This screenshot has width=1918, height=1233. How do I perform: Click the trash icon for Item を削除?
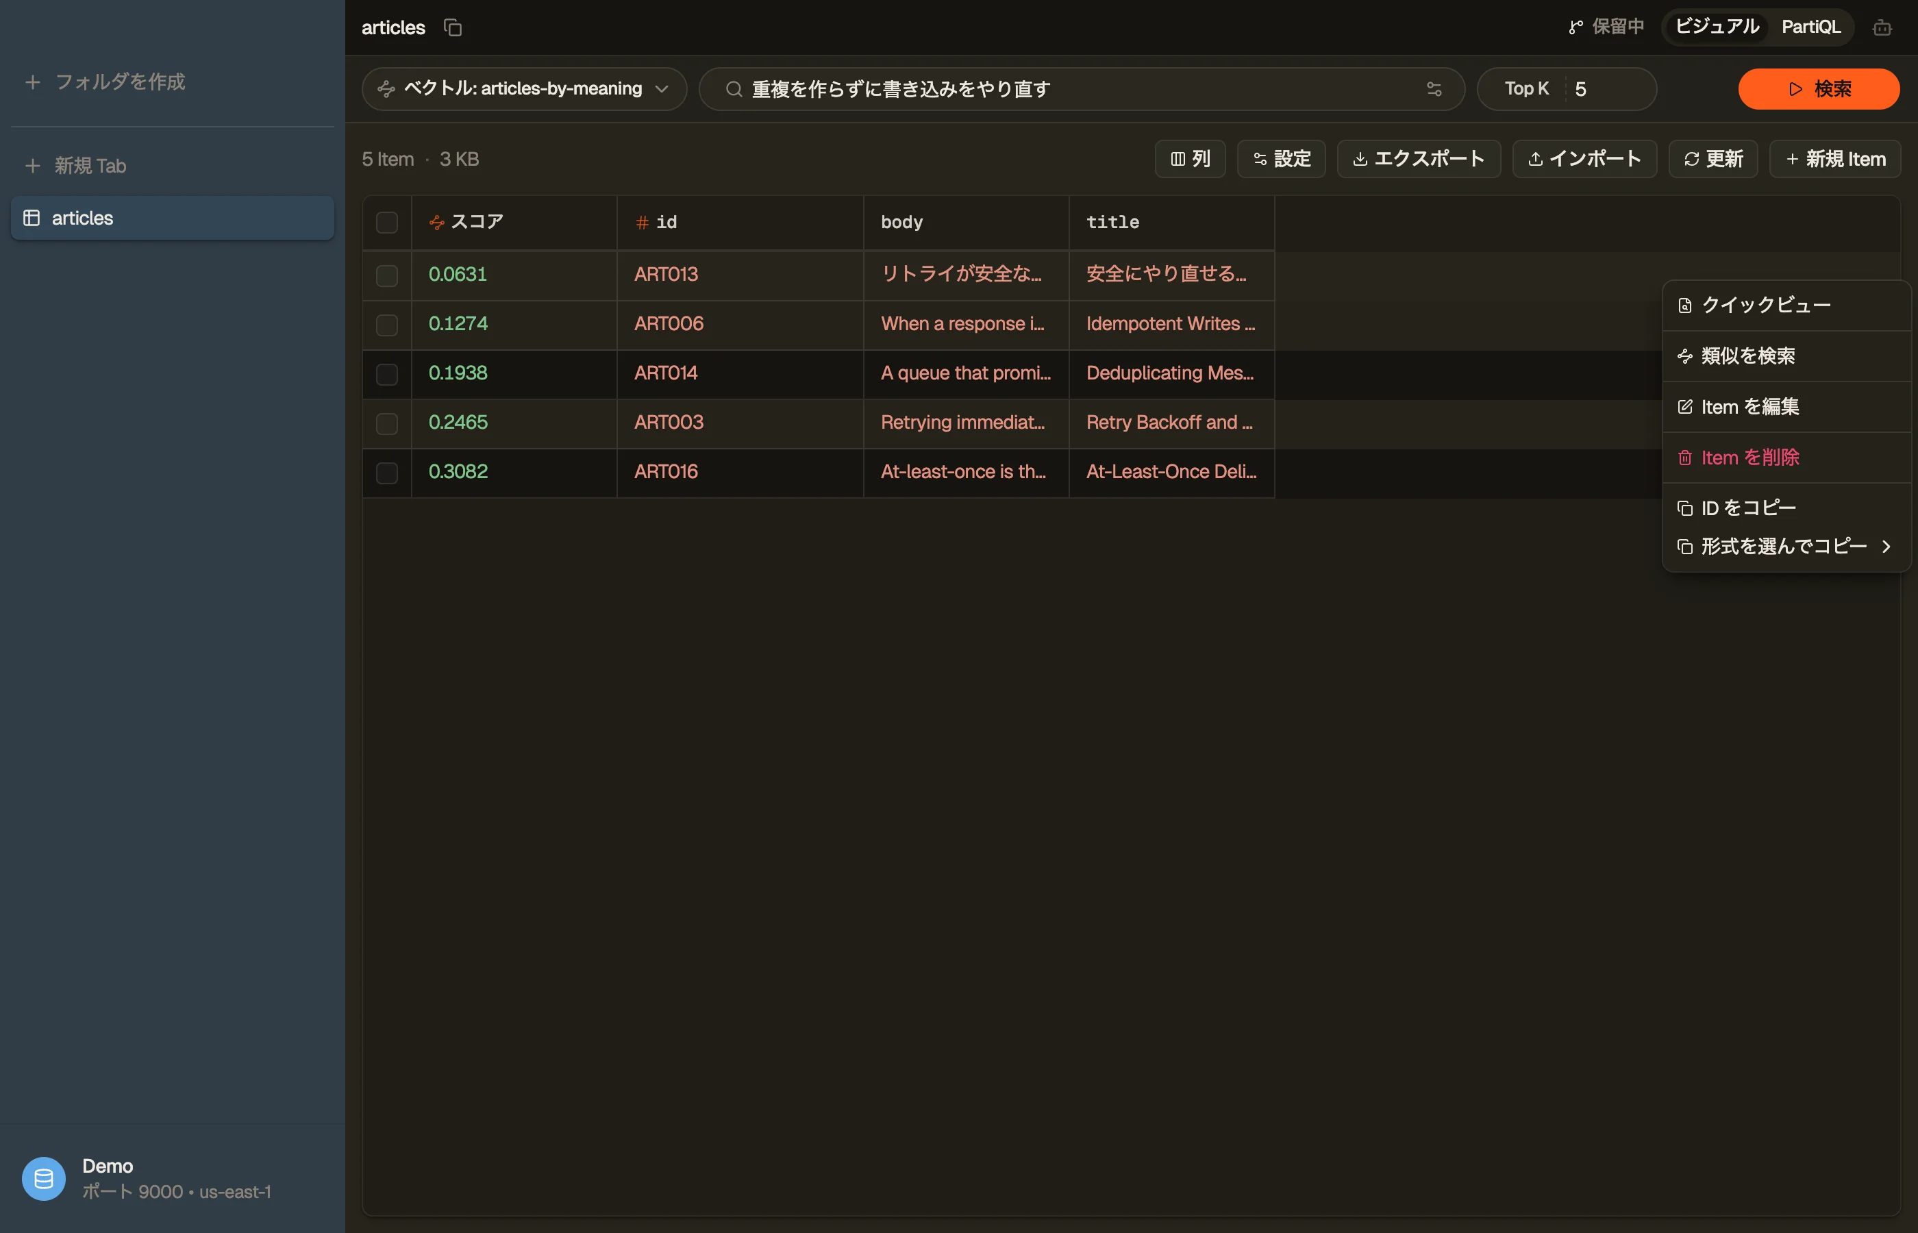coord(1684,458)
